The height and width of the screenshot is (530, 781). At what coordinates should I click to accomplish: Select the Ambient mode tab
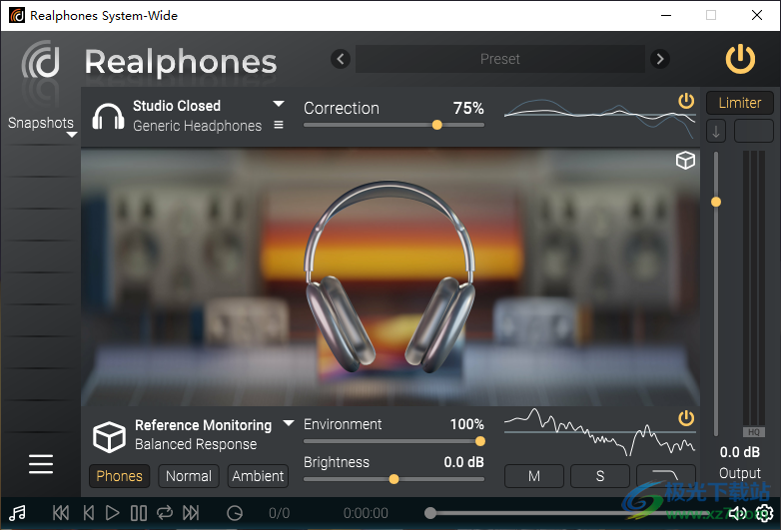coord(258,476)
